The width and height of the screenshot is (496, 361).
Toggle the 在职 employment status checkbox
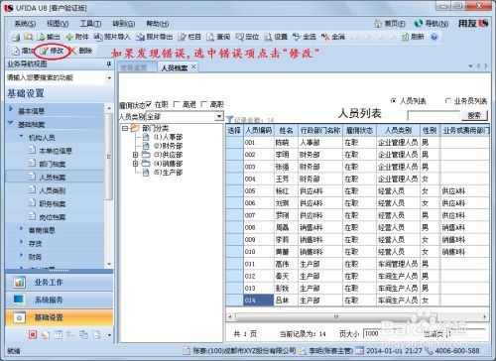point(149,104)
